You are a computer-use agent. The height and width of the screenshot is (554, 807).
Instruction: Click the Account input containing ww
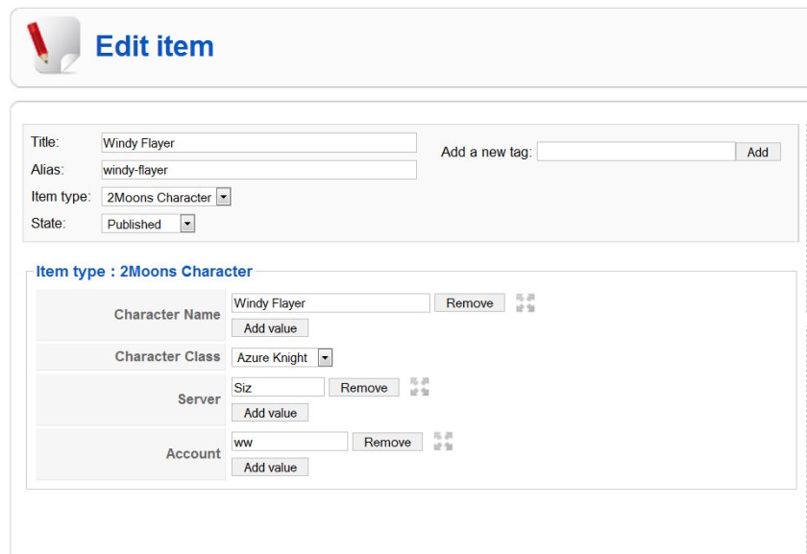[x=289, y=443]
